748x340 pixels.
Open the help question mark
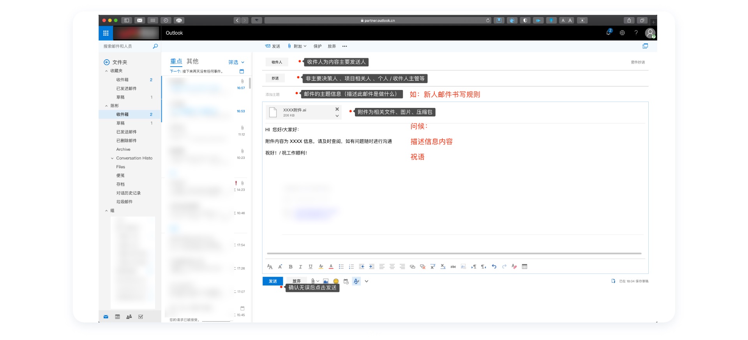click(x=636, y=33)
